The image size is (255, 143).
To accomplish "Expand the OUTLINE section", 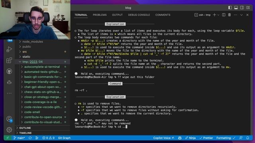I will point(43,128).
